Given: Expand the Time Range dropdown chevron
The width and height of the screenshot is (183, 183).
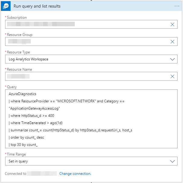Looking at the screenshot, I should point(172,161).
